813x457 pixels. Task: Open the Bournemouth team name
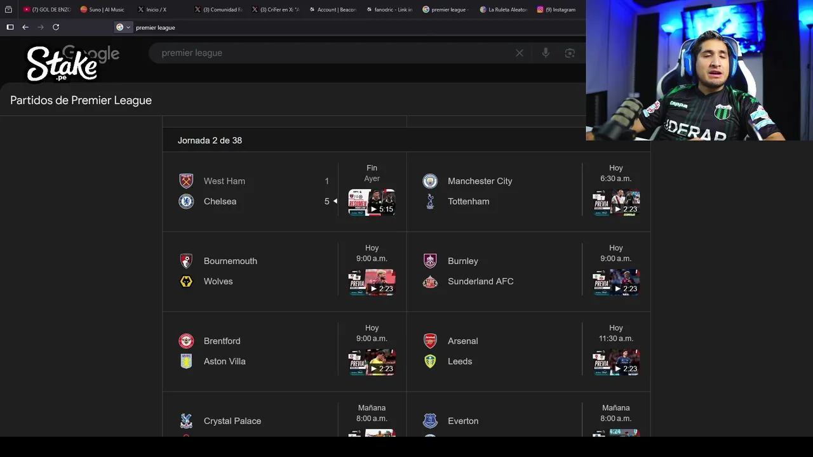(230, 261)
